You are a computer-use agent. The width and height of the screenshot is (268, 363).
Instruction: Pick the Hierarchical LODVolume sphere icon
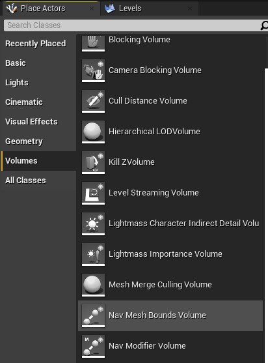click(x=93, y=132)
